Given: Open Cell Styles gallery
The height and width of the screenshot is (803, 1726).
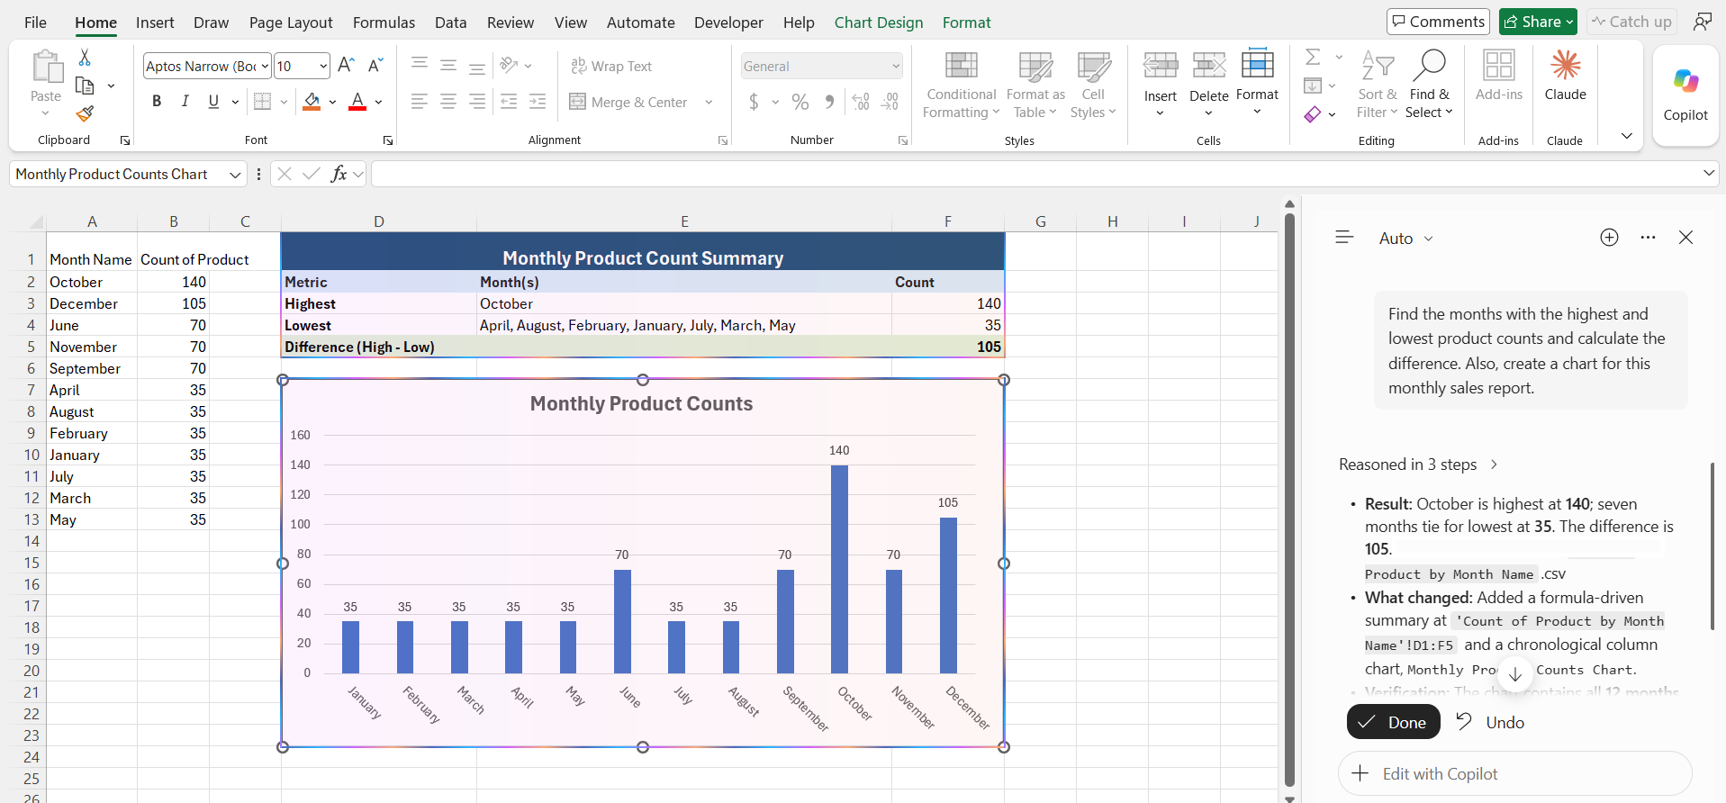Looking at the screenshot, I should click(x=1093, y=86).
